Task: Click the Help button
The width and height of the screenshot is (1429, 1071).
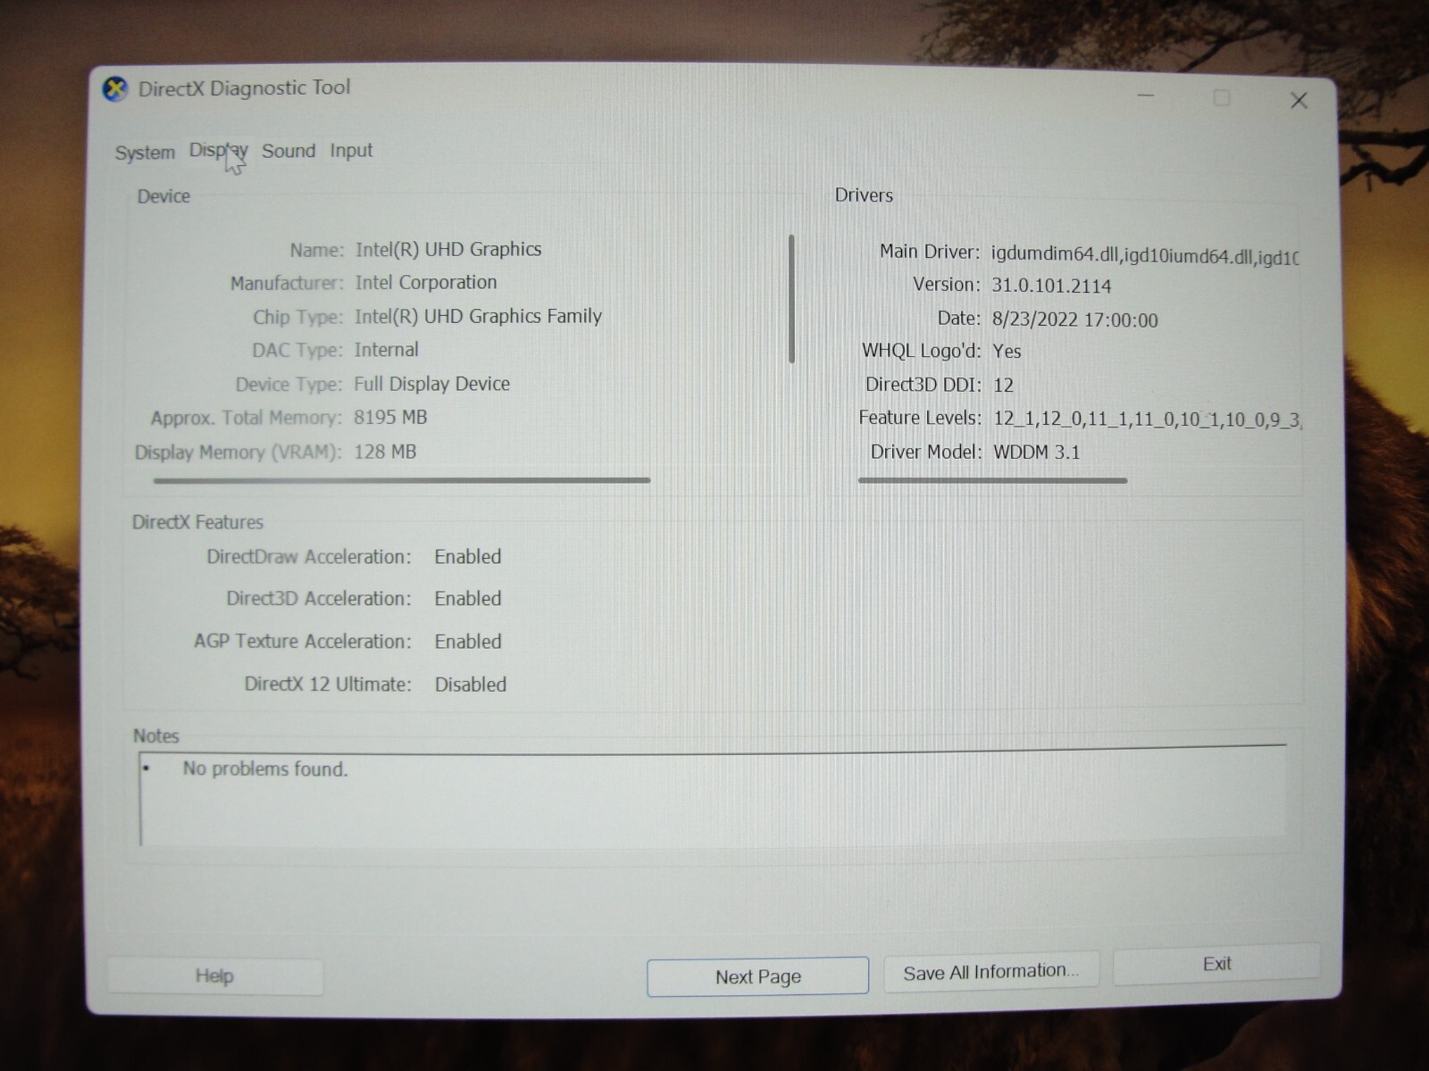Action: pyautogui.click(x=214, y=976)
